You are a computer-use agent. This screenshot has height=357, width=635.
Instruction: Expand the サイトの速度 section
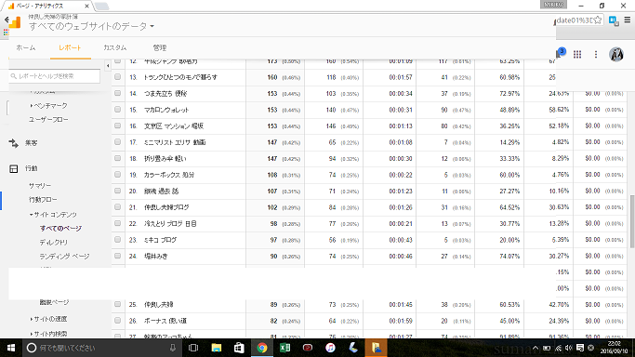[x=49, y=319]
